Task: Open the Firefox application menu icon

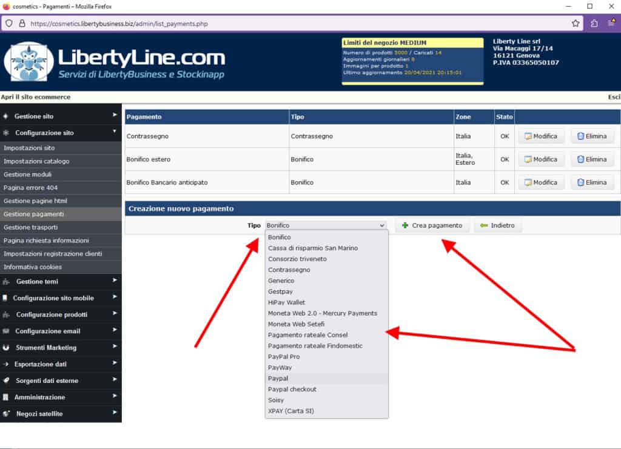Action: point(612,23)
